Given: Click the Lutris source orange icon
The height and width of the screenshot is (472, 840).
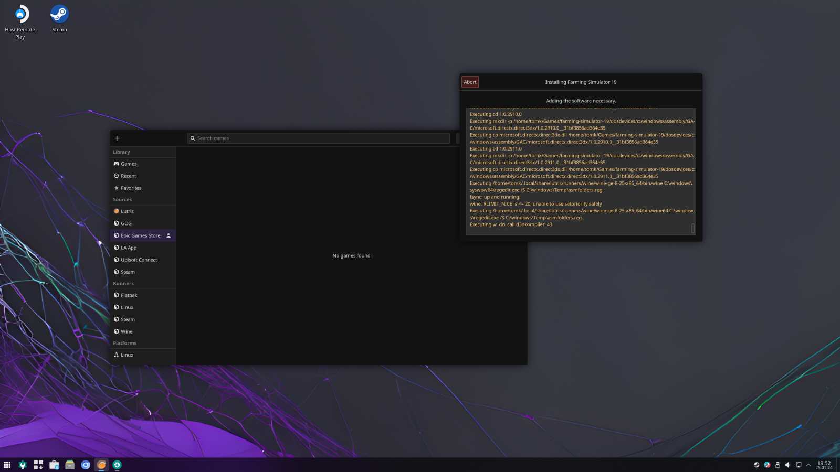Looking at the screenshot, I should click(117, 211).
